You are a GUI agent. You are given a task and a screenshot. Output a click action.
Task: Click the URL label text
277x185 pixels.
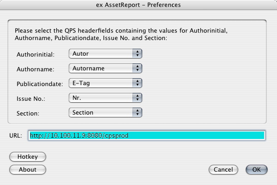pos(16,135)
